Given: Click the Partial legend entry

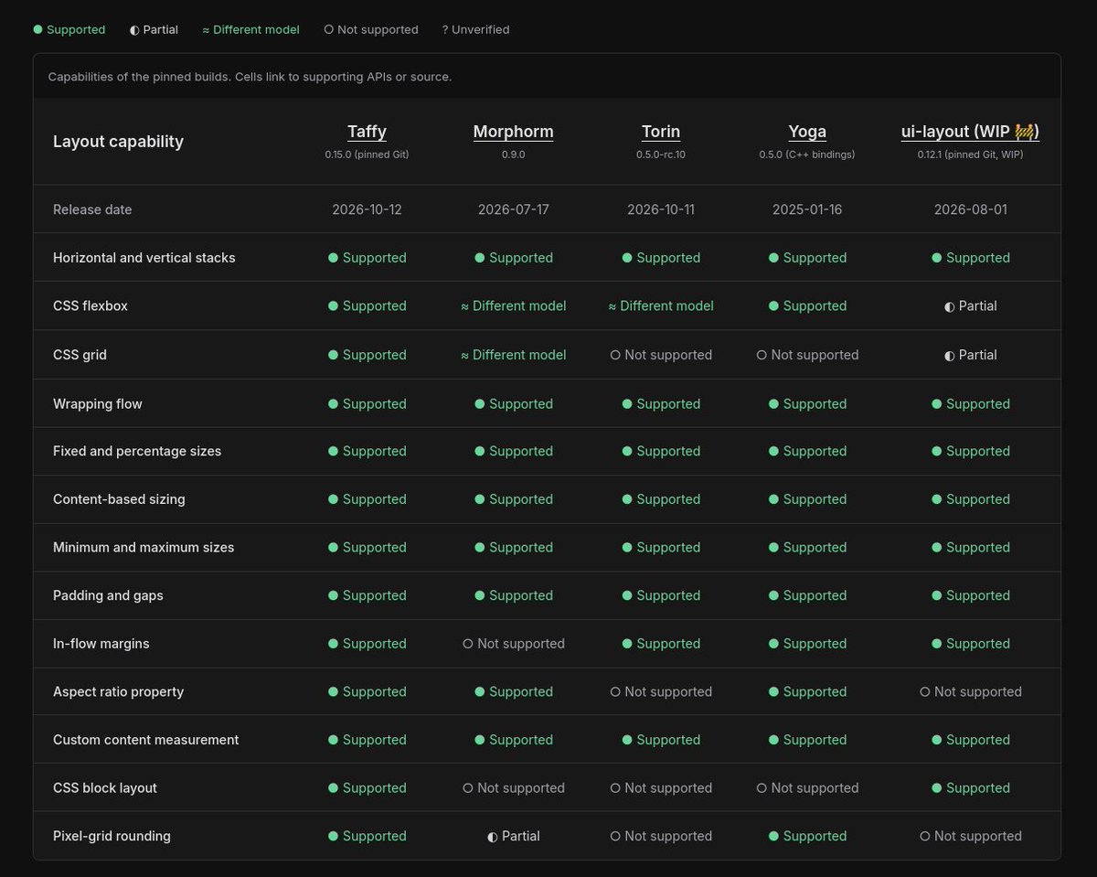Looking at the screenshot, I should [x=154, y=29].
